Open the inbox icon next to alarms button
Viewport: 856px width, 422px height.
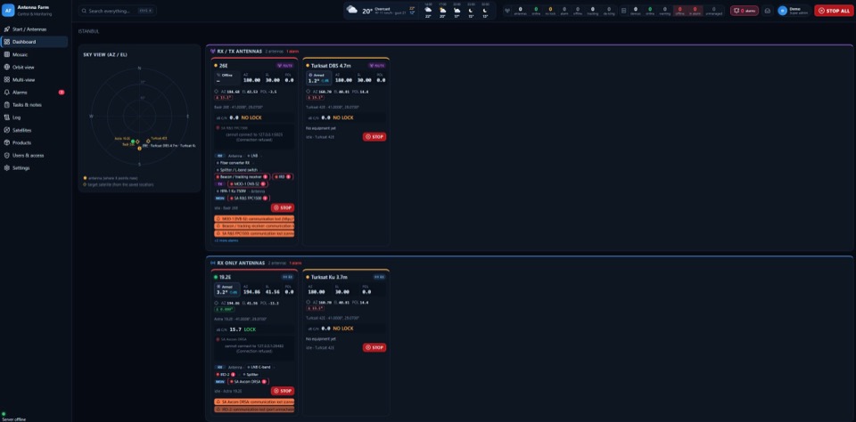coord(768,11)
